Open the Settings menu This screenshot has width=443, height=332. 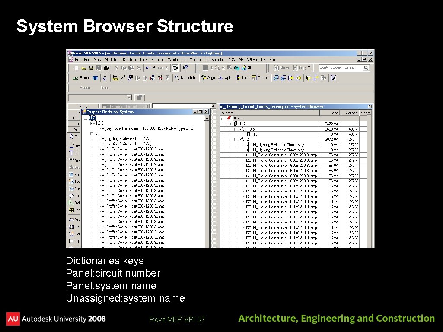(x=158, y=60)
